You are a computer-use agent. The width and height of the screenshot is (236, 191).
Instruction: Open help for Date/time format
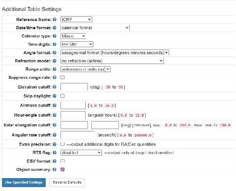[55, 28]
